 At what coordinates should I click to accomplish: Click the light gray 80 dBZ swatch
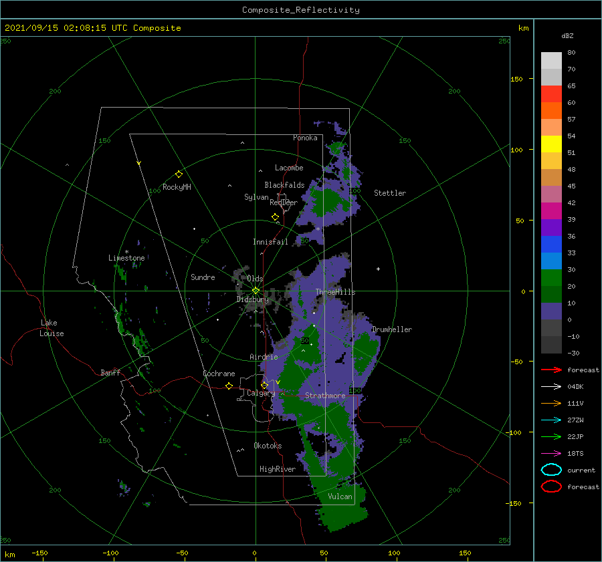[x=551, y=60]
